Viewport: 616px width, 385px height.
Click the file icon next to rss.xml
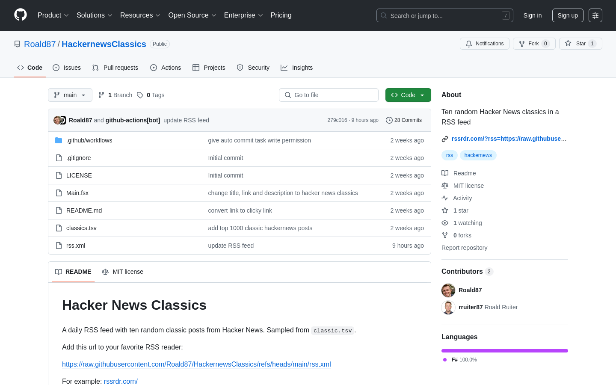pyautogui.click(x=59, y=246)
